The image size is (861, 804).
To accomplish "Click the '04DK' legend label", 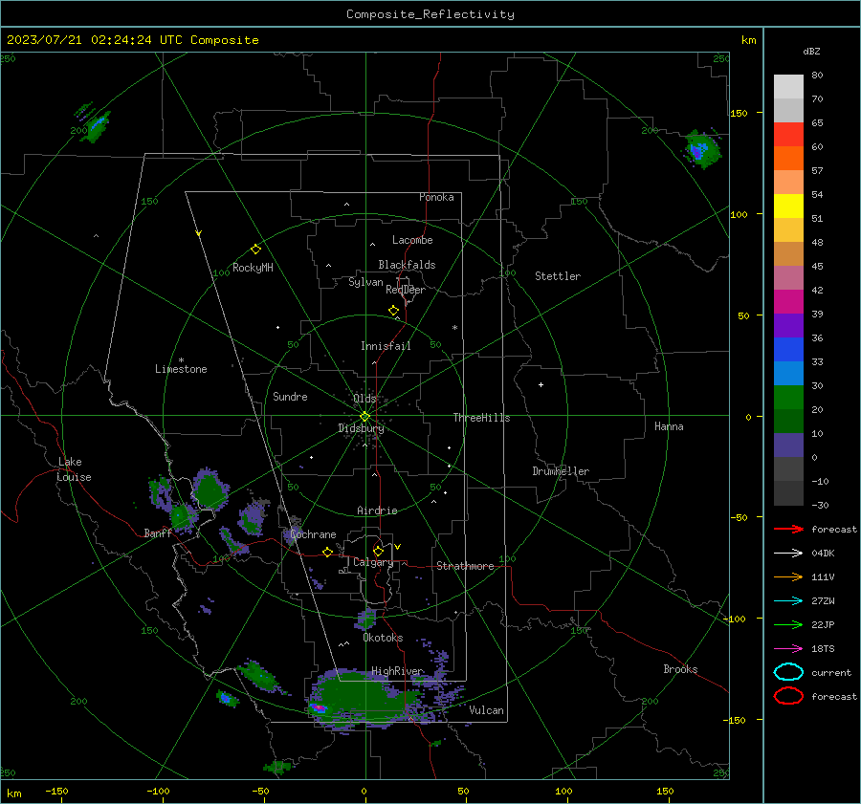I will [823, 554].
